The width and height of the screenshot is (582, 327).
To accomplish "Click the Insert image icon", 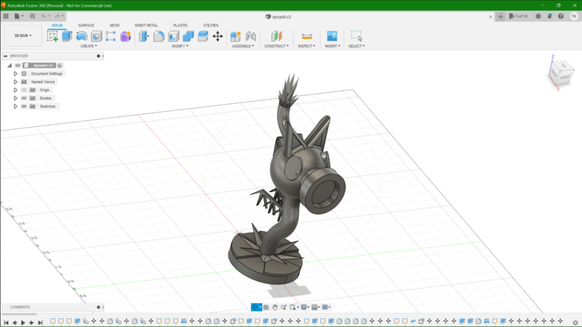I will (x=332, y=36).
